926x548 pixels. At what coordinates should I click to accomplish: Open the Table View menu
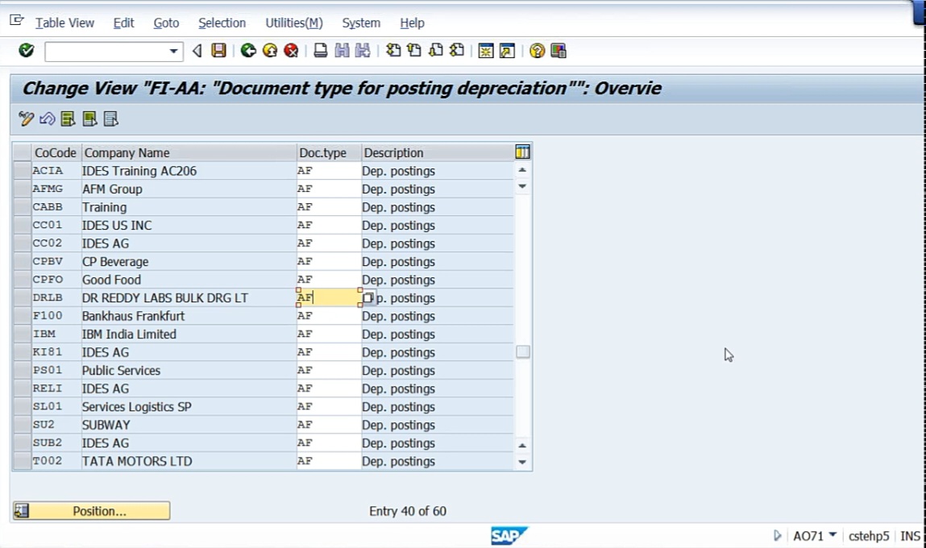coord(64,23)
